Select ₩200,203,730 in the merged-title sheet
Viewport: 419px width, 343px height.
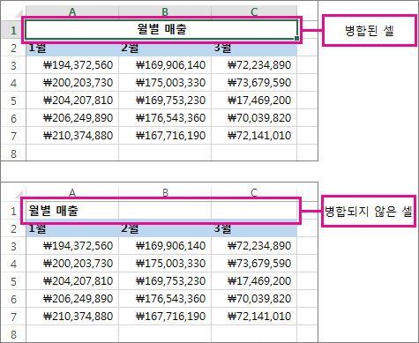pos(72,83)
